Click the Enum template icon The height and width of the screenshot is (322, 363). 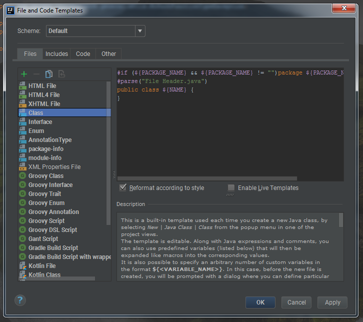point(22,131)
